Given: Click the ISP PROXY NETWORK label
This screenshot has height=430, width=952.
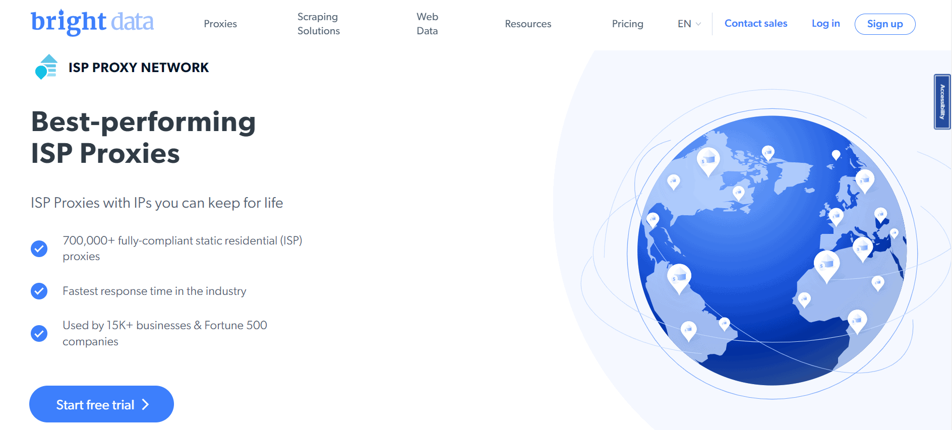Looking at the screenshot, I should coord(139,68).
